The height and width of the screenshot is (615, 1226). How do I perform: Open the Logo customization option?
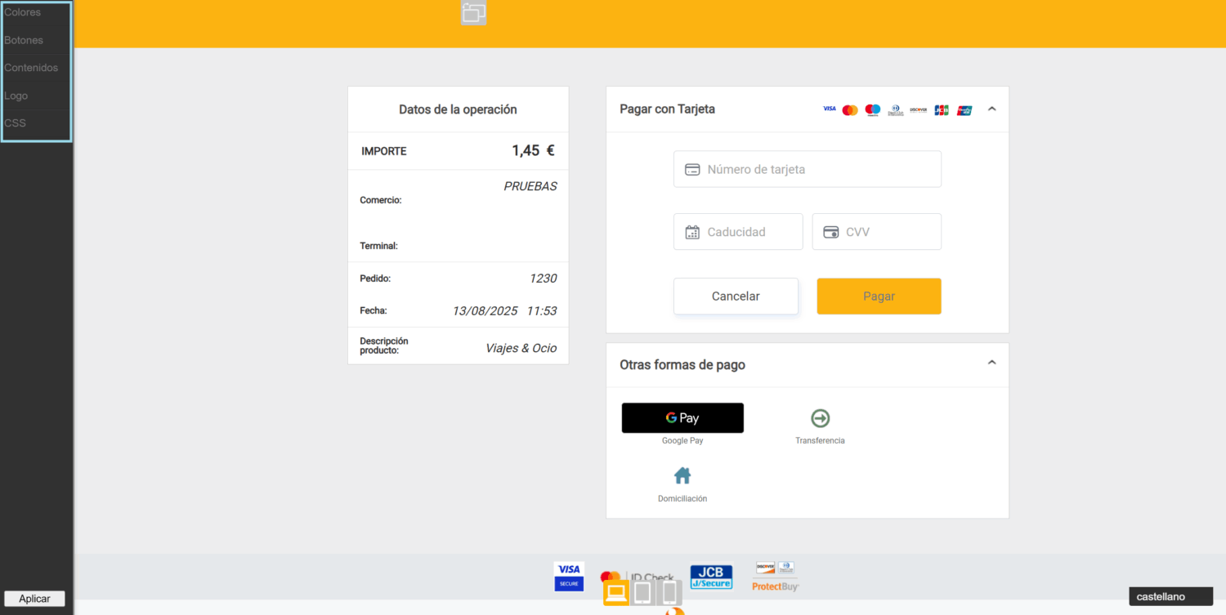[x=16, y=96]
